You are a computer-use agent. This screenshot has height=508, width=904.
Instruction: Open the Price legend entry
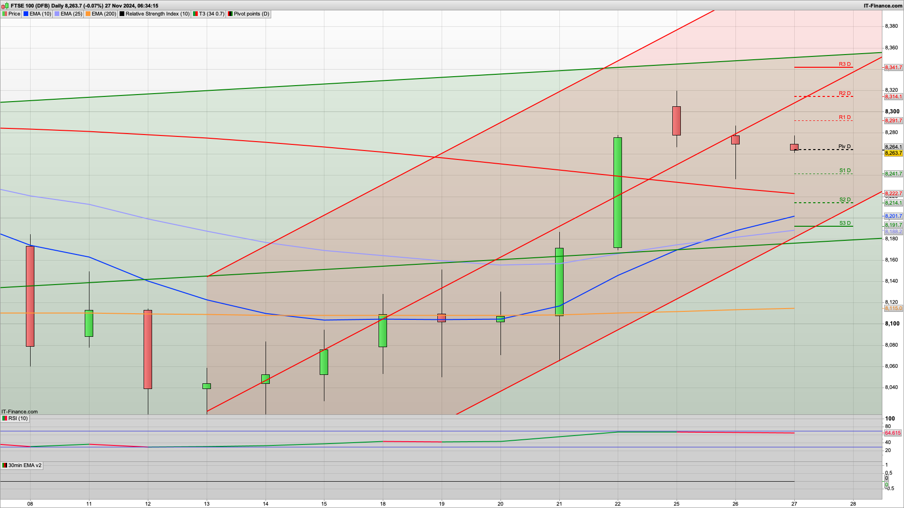click(11, 14)
